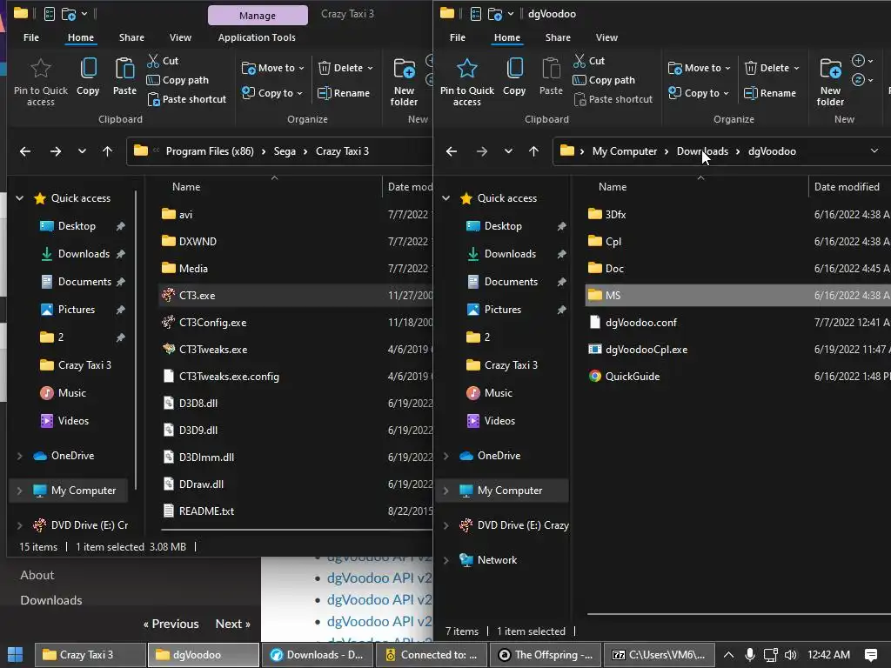The image size is (891, 668).
Task: Click Downloads breadcrumb in dgVoodoo address bar
Action: [x=702, y=151]
